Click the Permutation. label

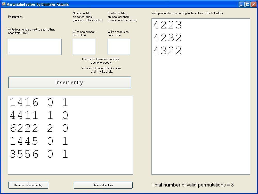[15, 17]
